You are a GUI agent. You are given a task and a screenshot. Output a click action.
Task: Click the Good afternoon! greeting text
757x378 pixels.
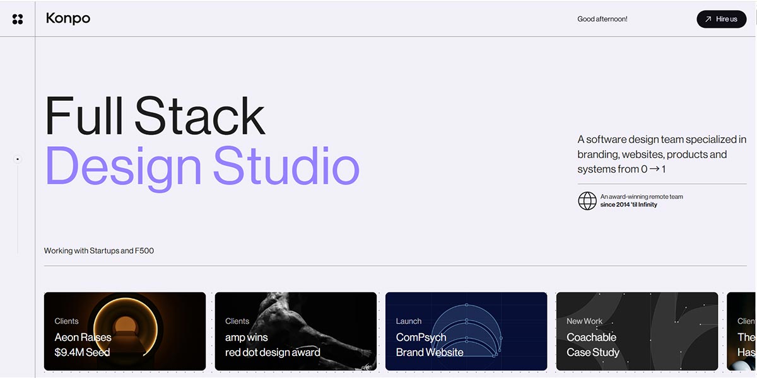[602, 19]
